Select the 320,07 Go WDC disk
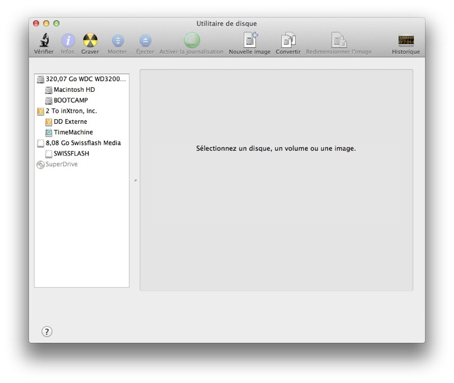This screenshot has width=454, height=383. [x=85, y=79]
